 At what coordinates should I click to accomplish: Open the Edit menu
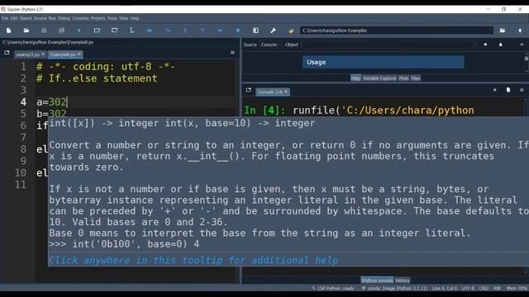pos(14,18)
